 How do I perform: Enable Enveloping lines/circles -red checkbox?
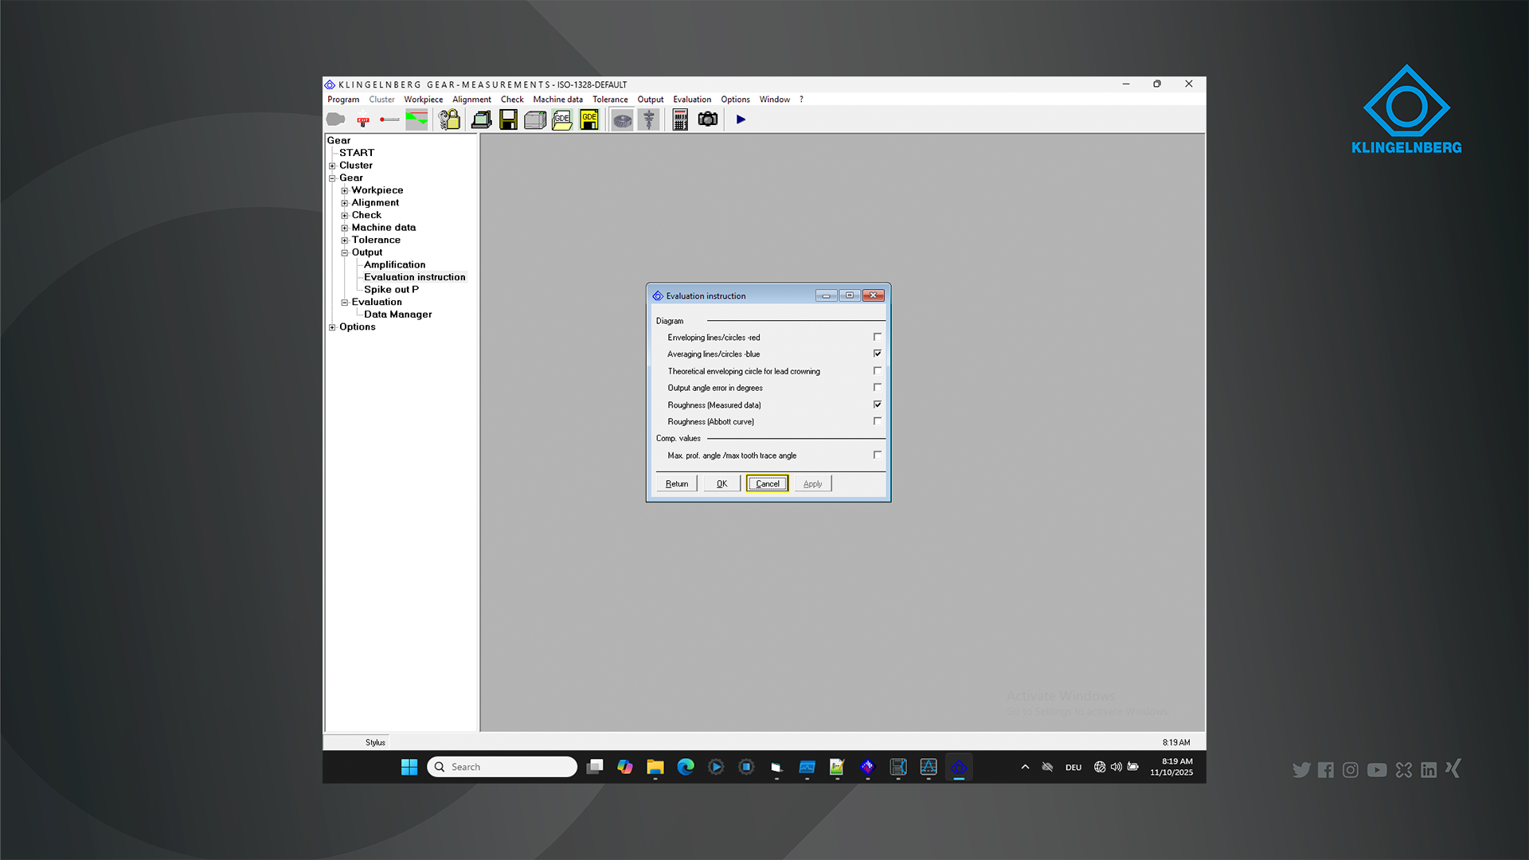click(877, 337)
